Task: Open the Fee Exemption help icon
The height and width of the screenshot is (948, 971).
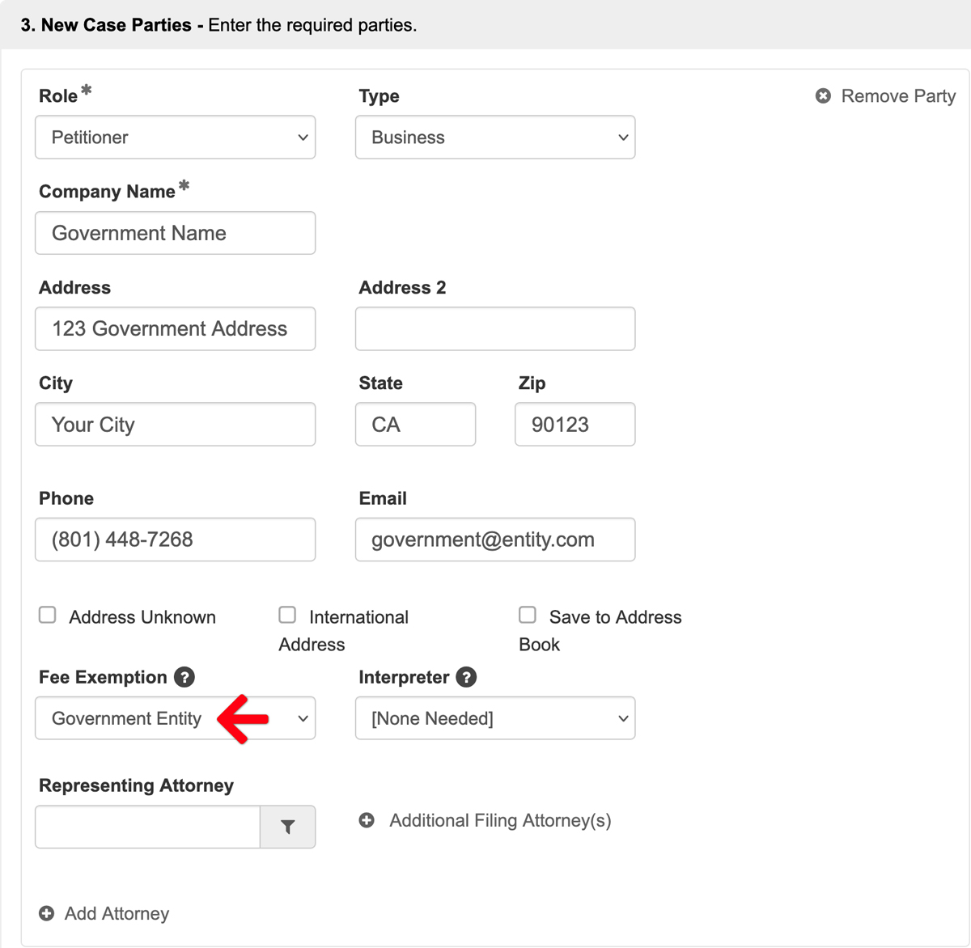Action: point(184,677)
